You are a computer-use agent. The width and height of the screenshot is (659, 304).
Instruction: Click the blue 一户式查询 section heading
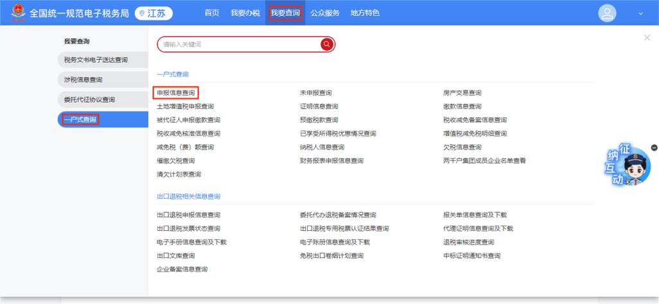[173, 74]
